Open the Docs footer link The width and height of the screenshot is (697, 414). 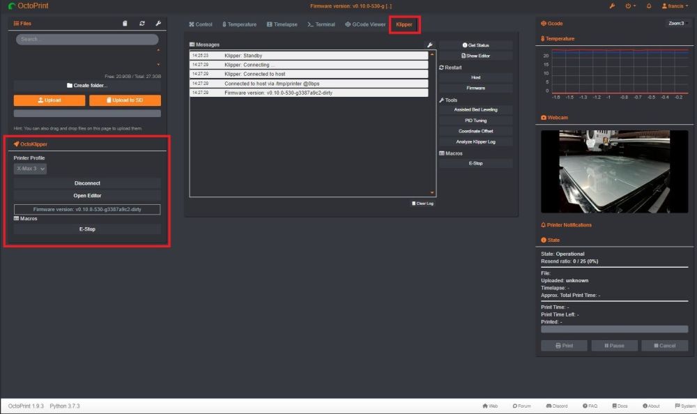(620, 406)
